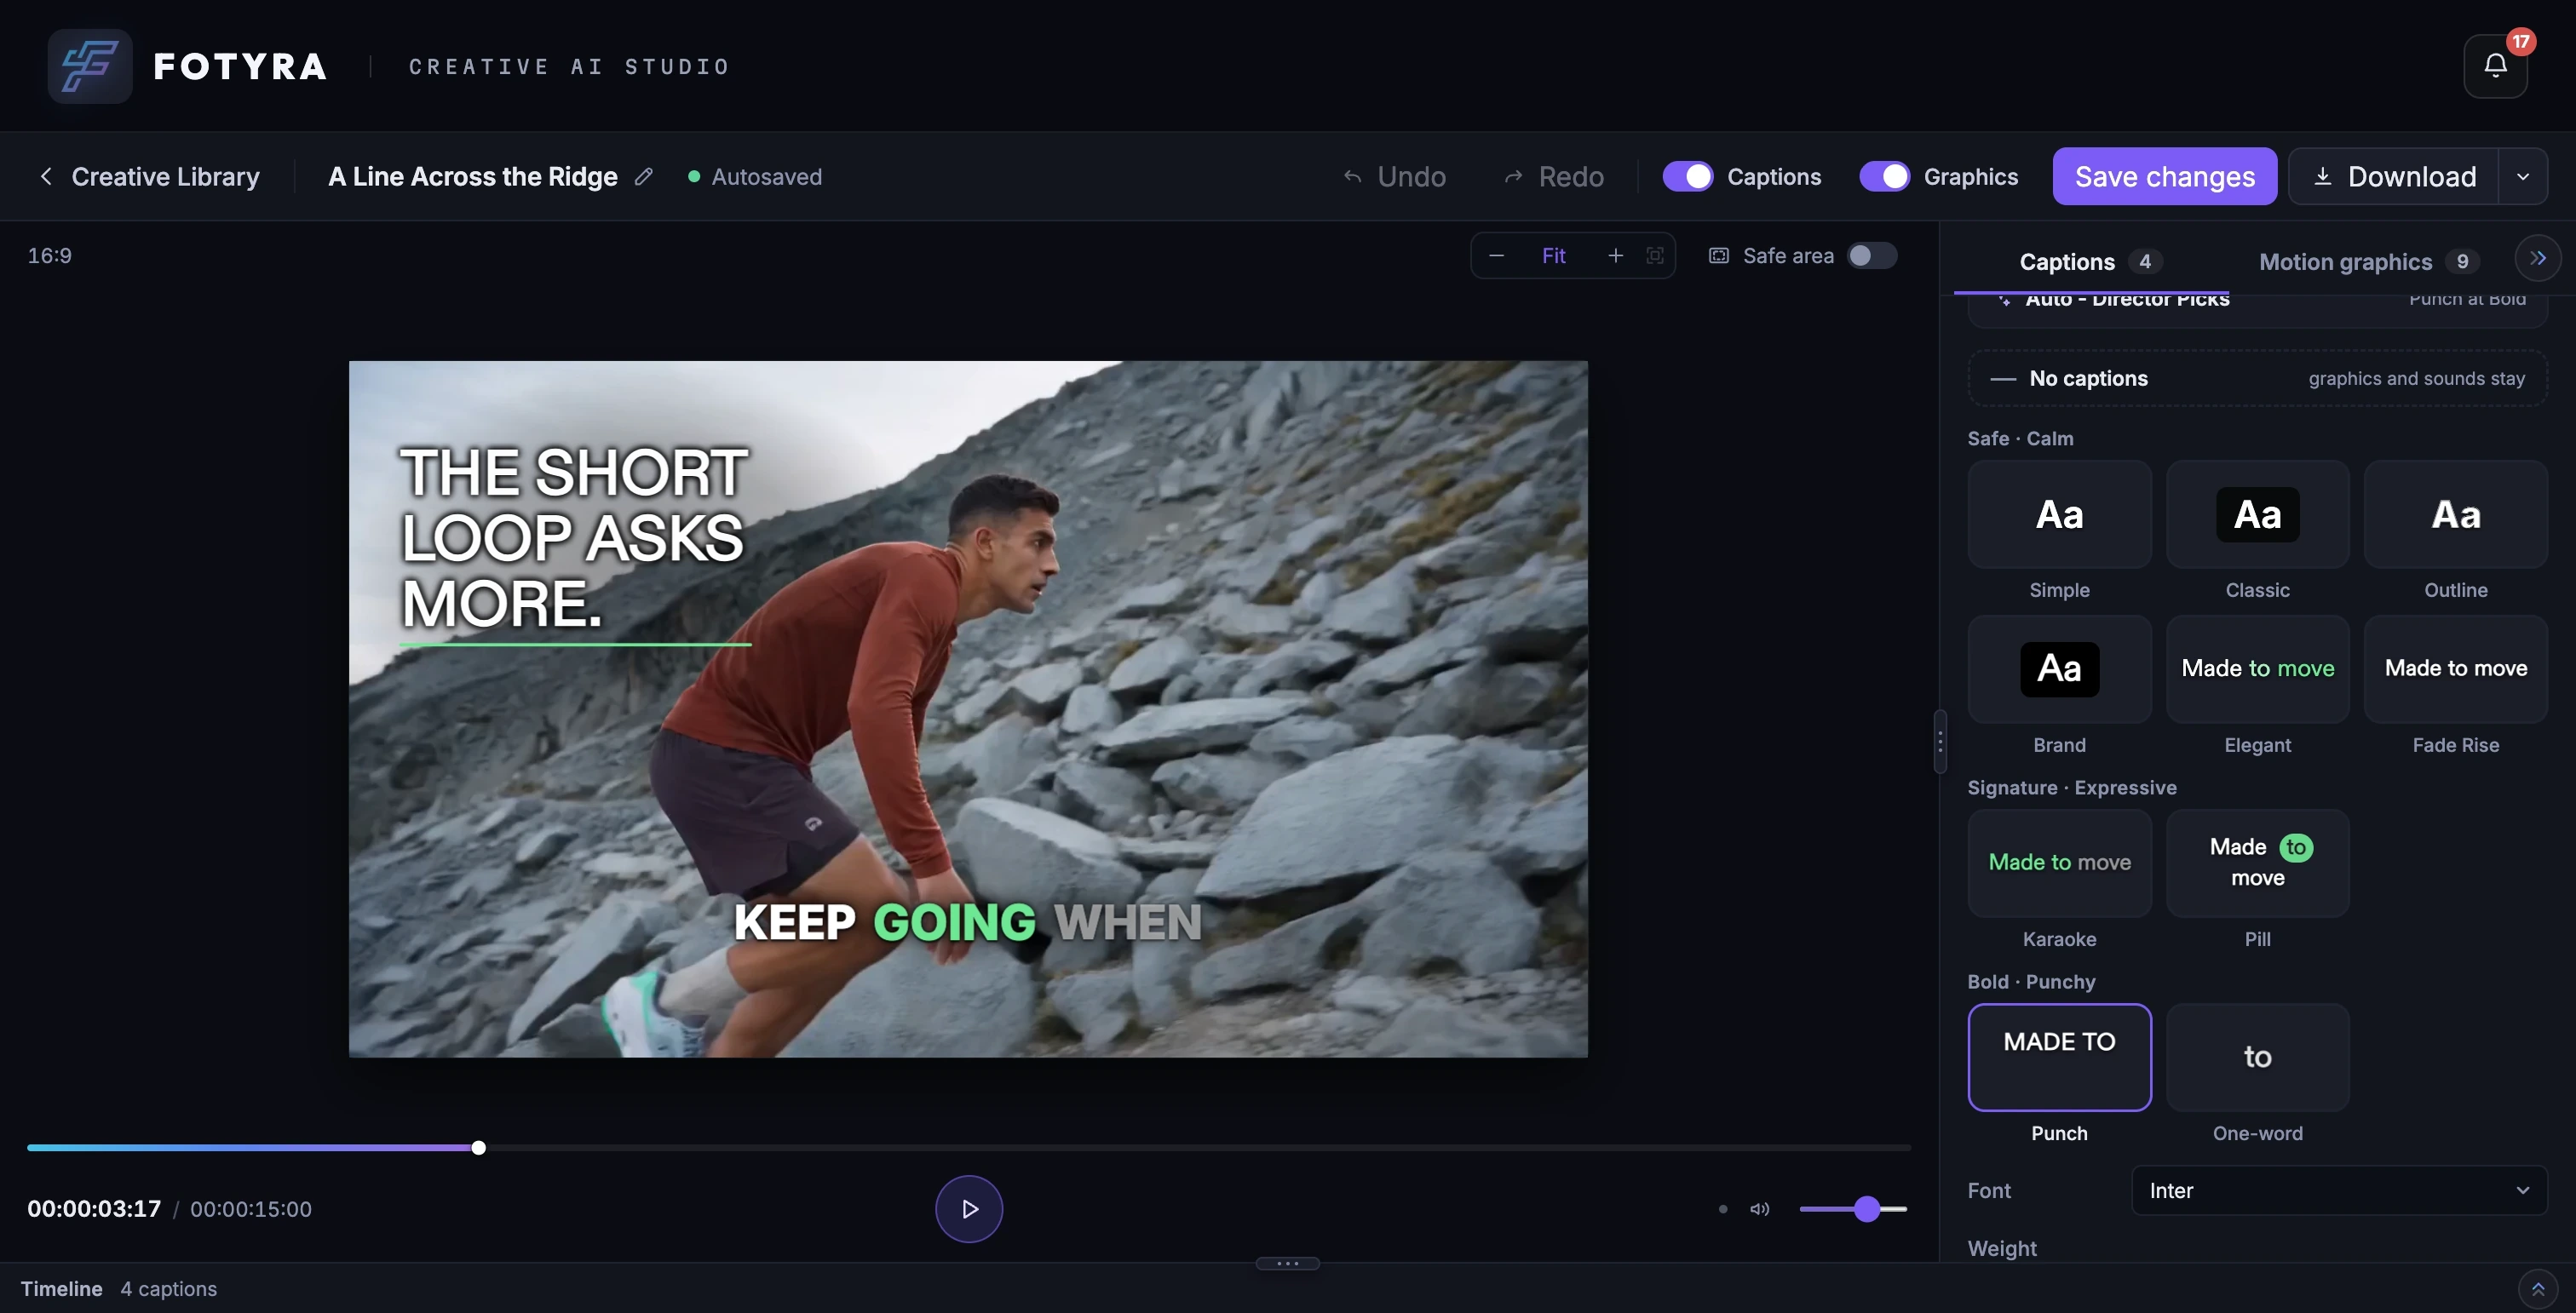Switch to the Motion graphics tab
The image size is (2576, 1313).
pyautogui.click(x=2369, y=261)
